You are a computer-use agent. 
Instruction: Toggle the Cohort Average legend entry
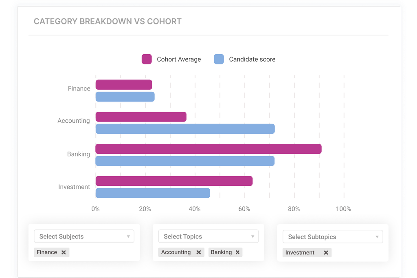click(178, 59)
